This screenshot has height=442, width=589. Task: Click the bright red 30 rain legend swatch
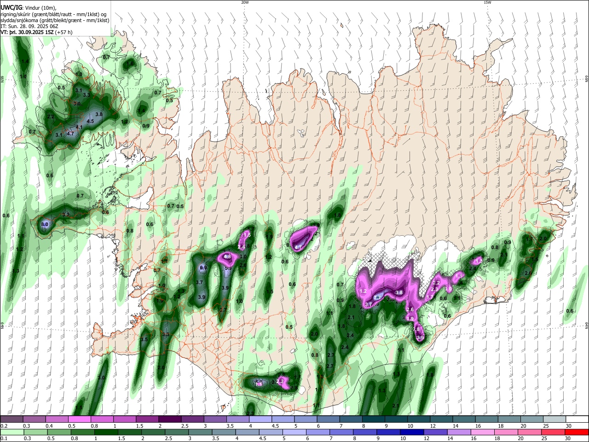pyautogui.click(x=577, y=432)
